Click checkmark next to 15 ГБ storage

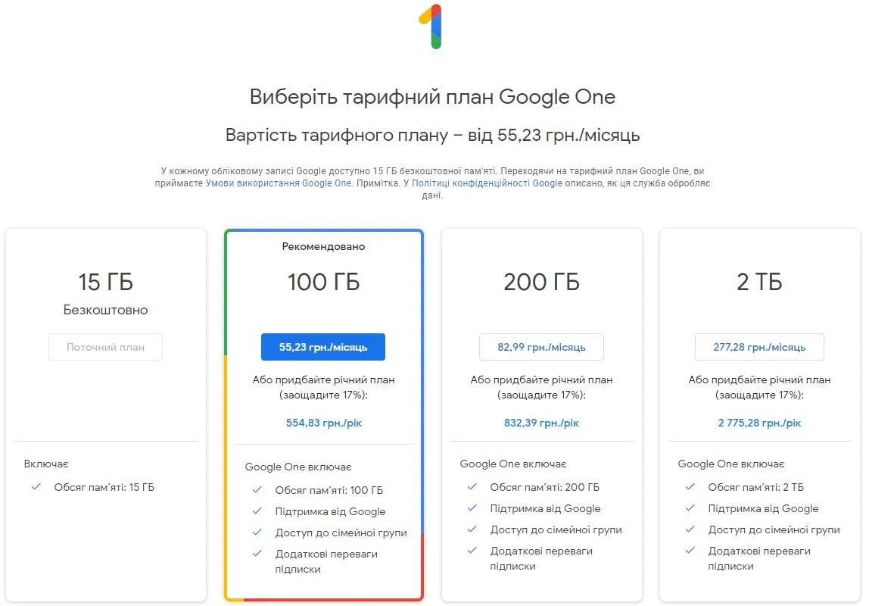coord(36,487)
